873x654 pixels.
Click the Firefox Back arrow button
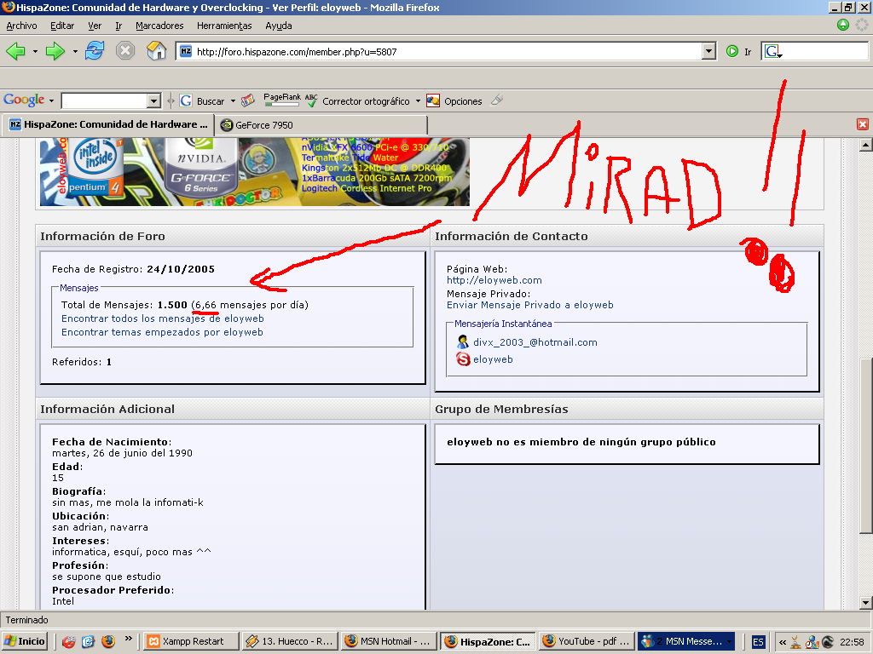click(15, 51)
